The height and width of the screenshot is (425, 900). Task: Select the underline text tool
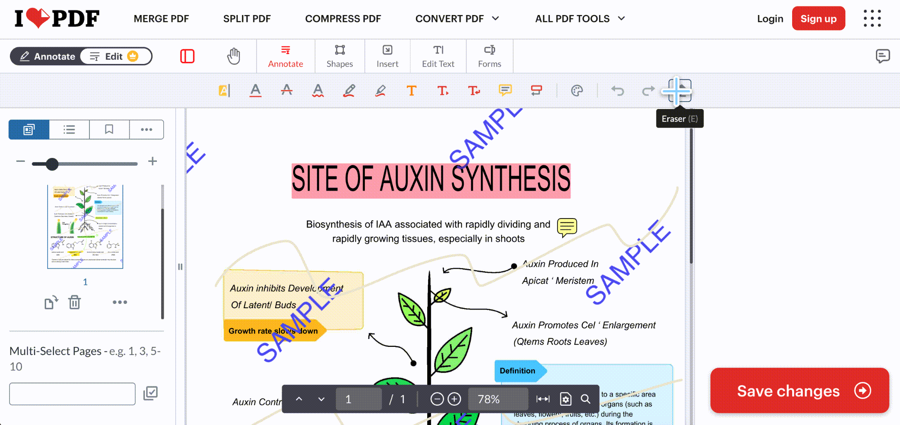click(255, 91)
